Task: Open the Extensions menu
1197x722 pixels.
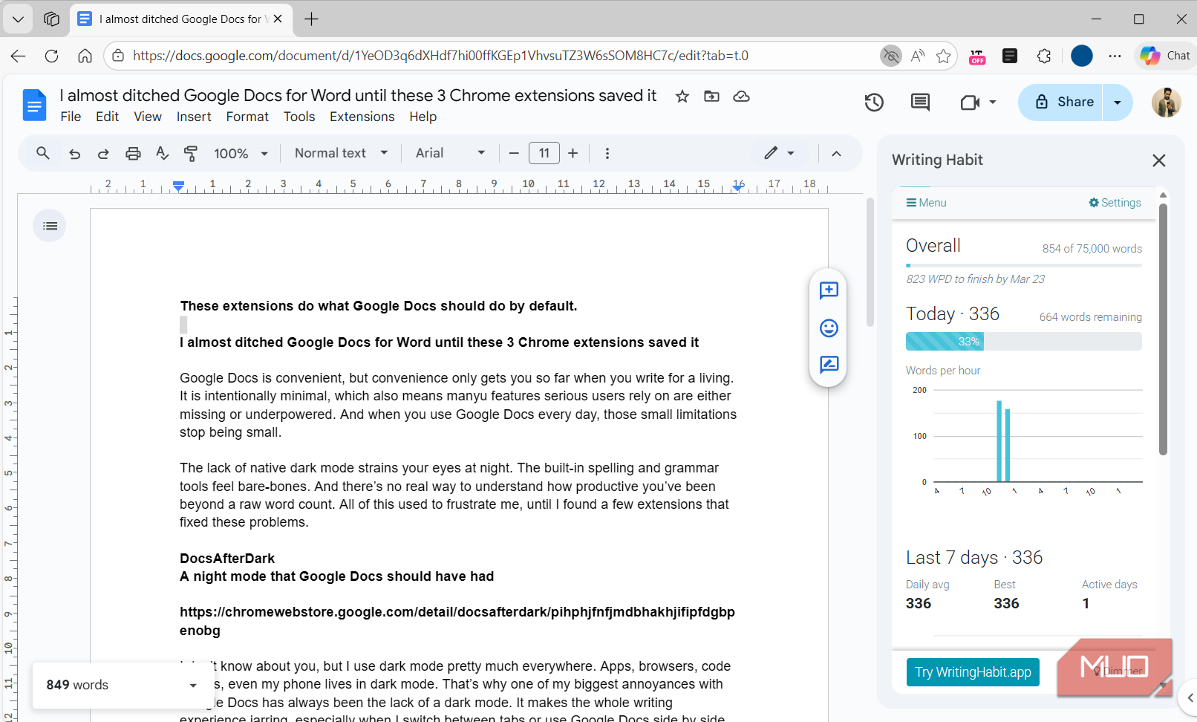Action: click(x=362, y=117)
